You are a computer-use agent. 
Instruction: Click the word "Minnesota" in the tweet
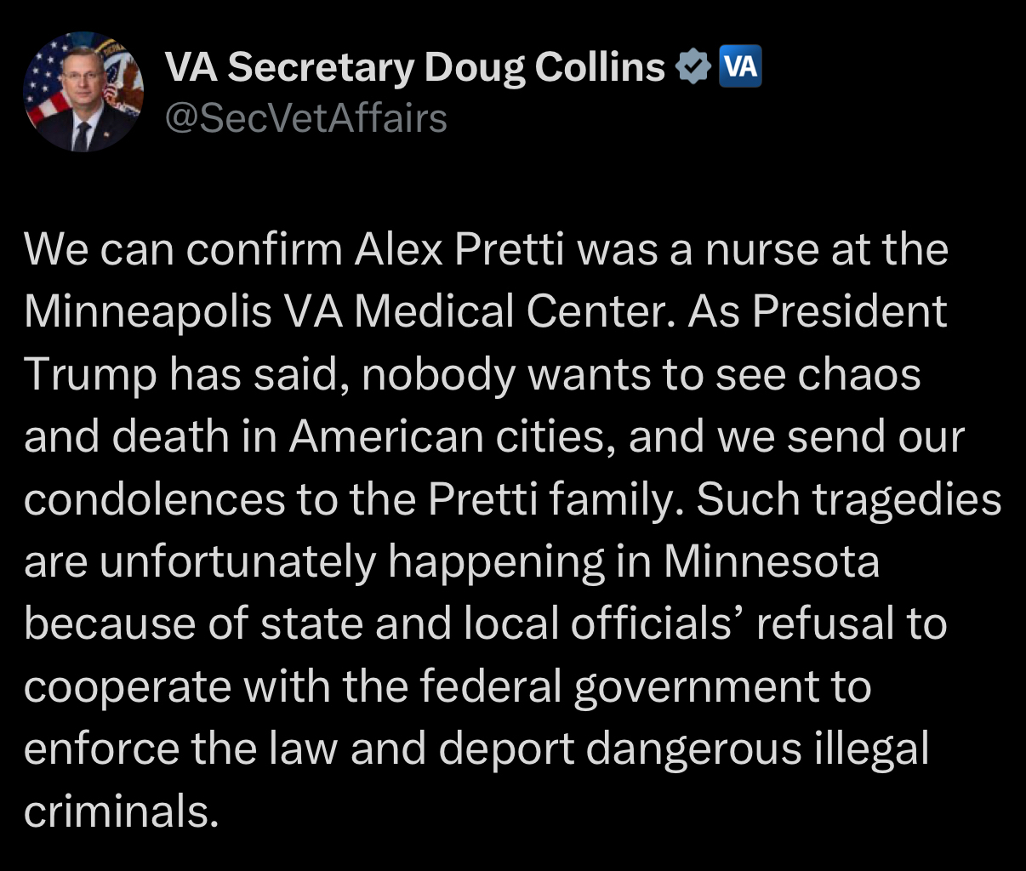point(771,562)
